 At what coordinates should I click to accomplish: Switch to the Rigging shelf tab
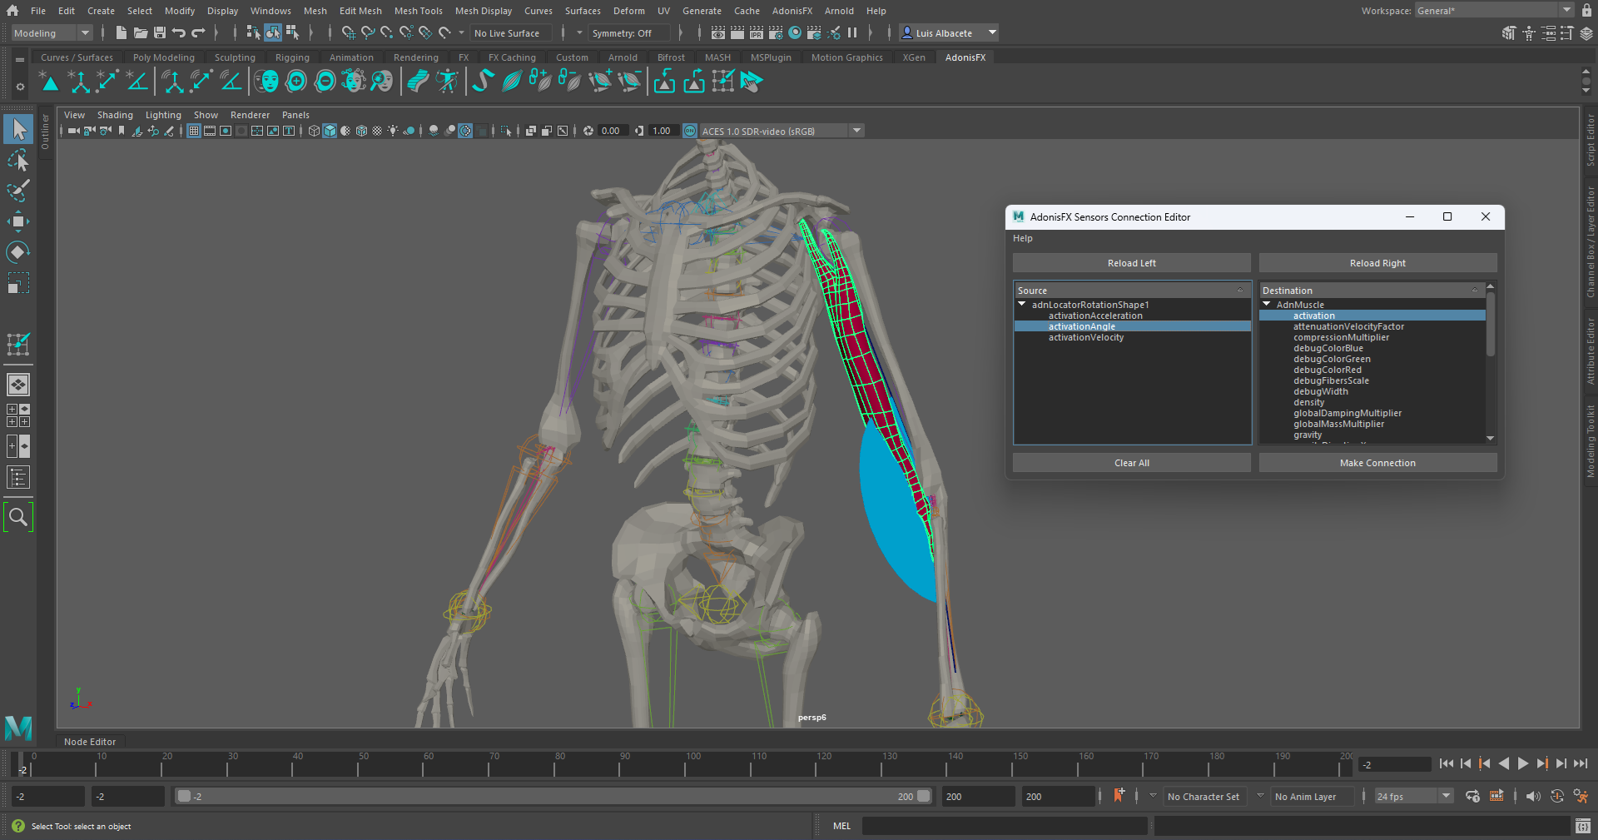click(292, 57)
